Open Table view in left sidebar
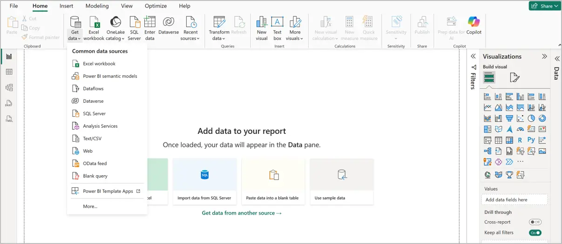 (9, 72)
